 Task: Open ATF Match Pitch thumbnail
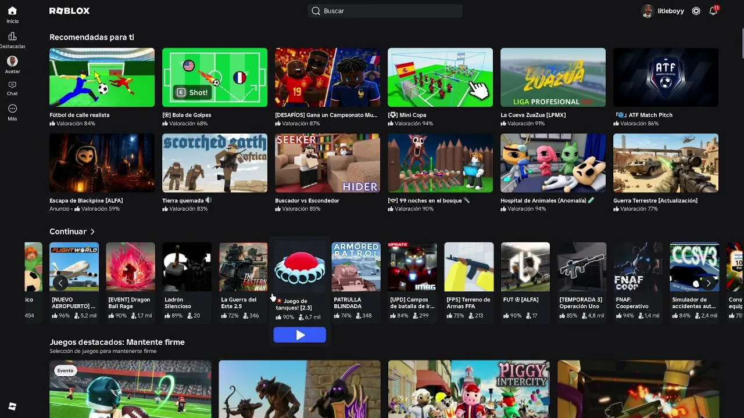point(666,77)
